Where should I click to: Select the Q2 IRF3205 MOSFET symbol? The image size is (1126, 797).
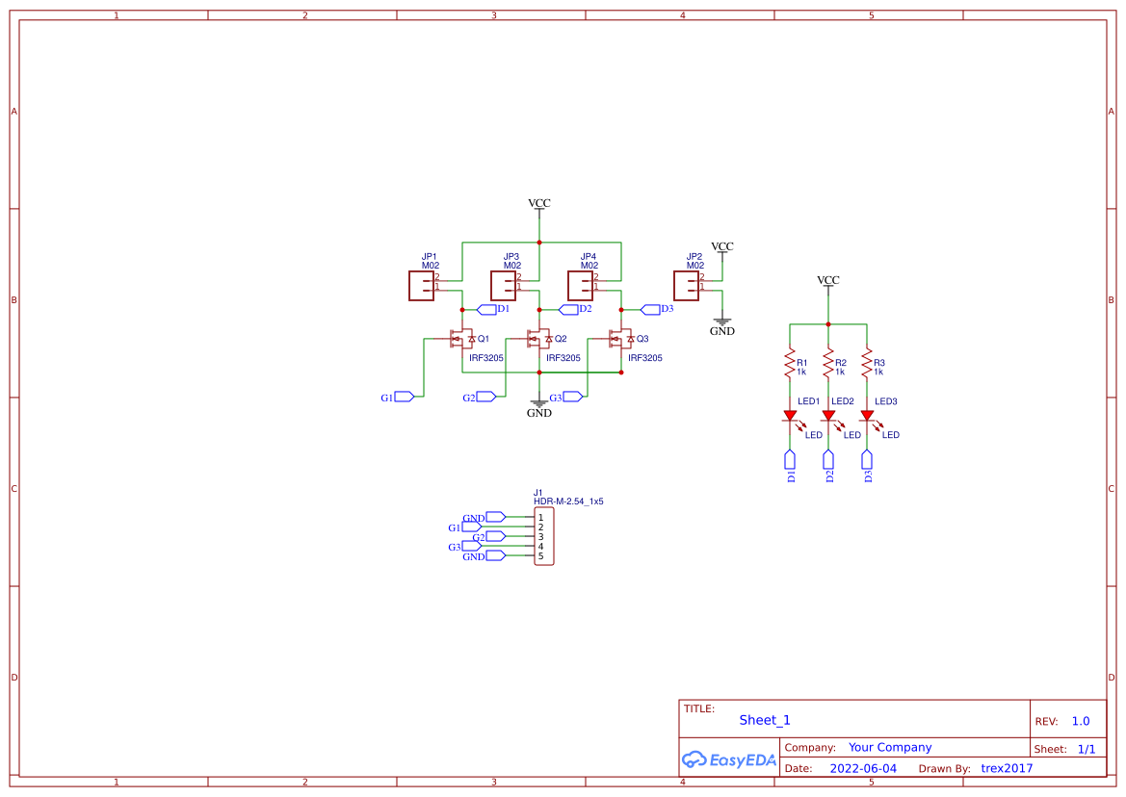click(540, 339)
